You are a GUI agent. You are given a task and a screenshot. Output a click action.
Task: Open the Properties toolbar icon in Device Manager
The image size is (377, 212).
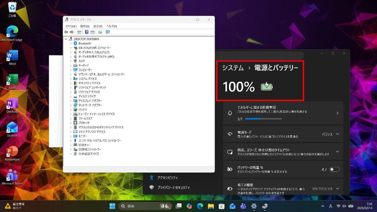point(79,32)
